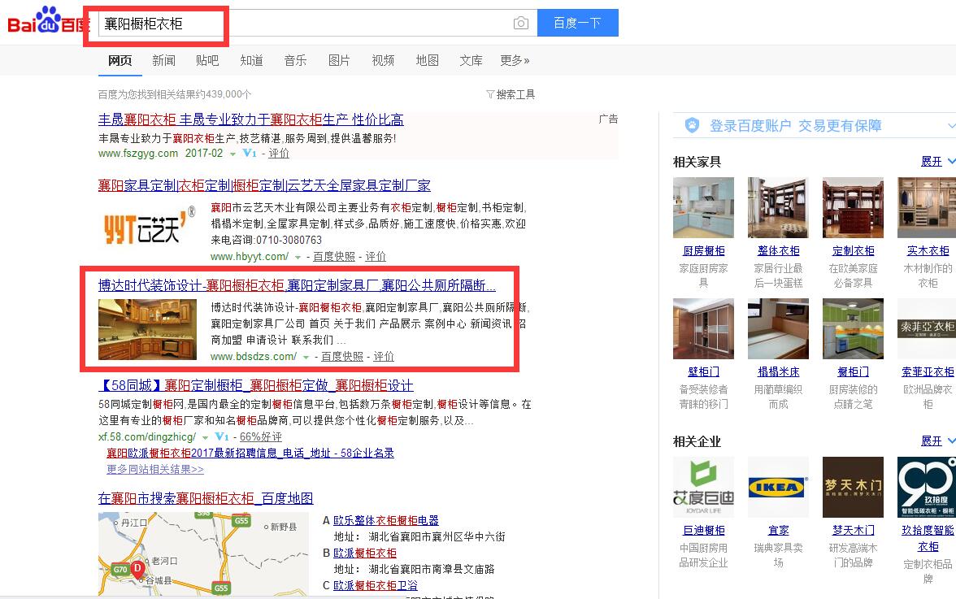Open map listing B 欧派橱柜衣柜
956x599 pixels.
365,553
